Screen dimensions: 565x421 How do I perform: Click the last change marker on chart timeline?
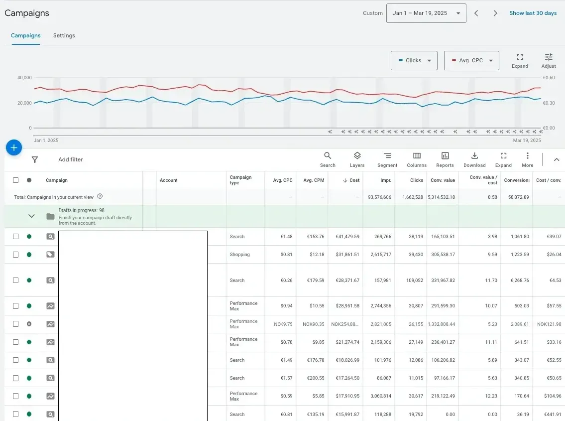[541, 132]
